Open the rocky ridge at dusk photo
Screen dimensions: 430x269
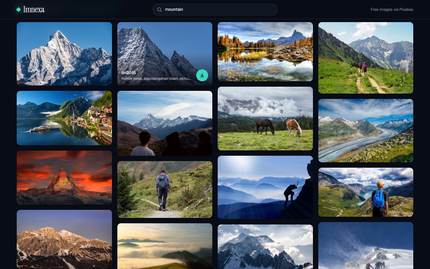(64, 239)
